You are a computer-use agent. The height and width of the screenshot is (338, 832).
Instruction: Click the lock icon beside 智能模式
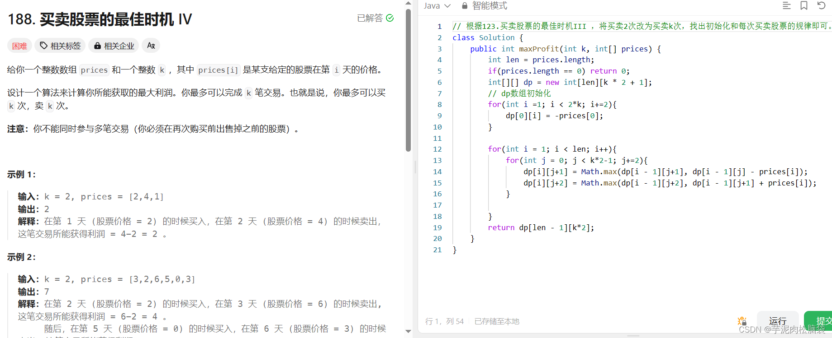click(x=465, y=6)
